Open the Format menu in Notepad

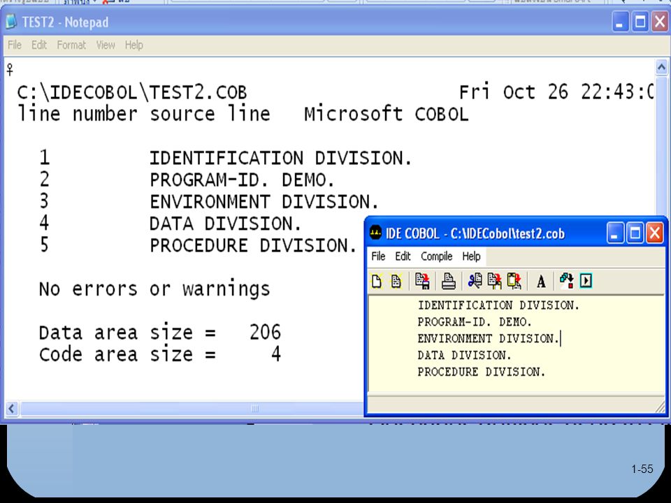click(x=71, y=45)
